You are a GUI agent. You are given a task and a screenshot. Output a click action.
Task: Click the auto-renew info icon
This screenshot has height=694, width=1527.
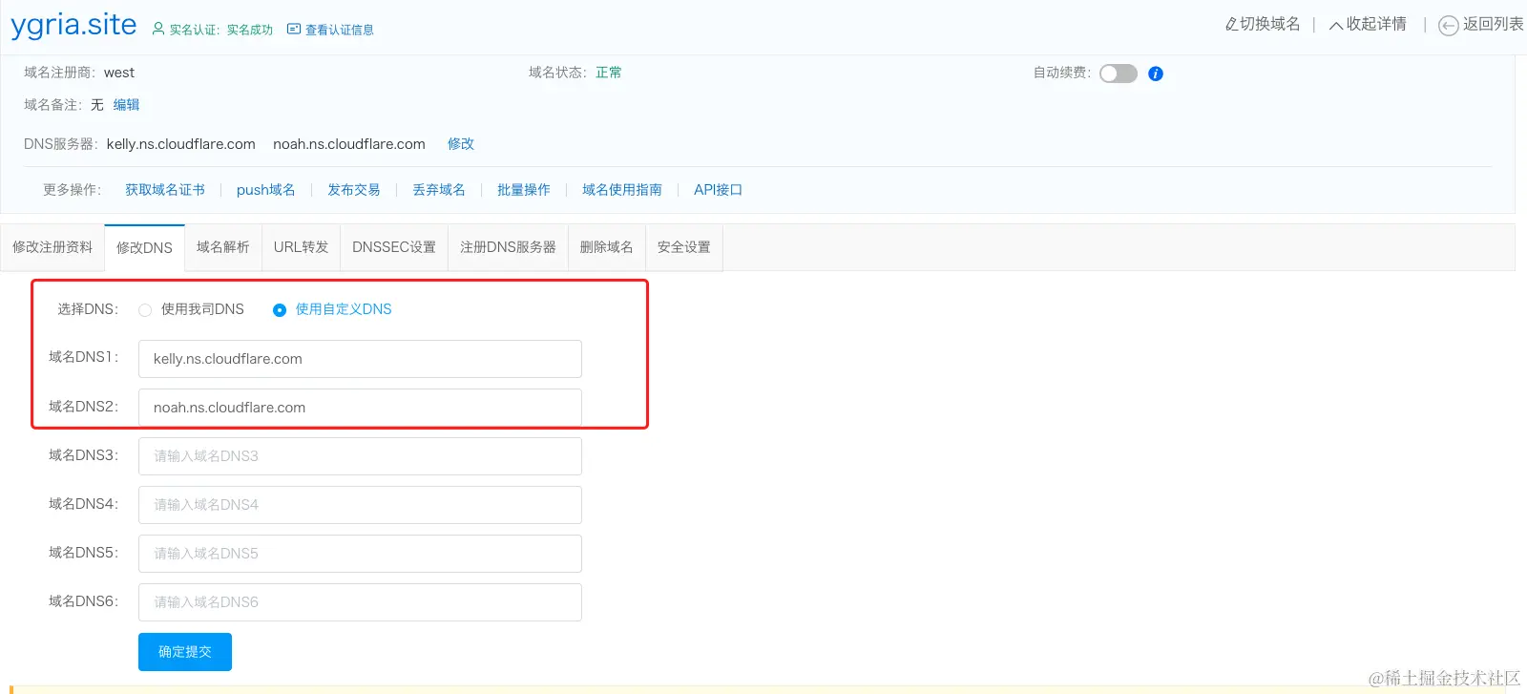coord(1156,74)
